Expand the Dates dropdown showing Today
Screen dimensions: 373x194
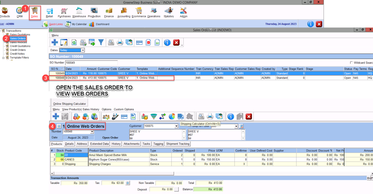click(83, 50)
